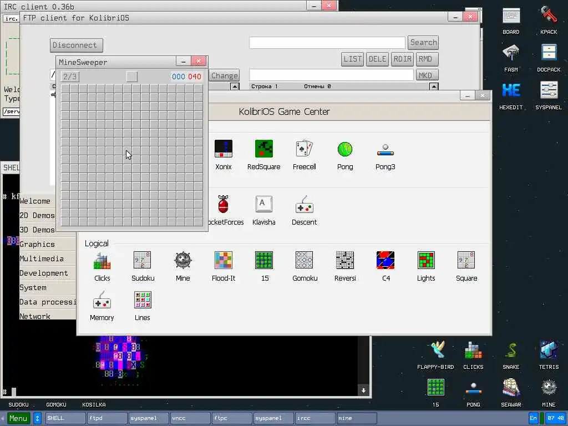Screen dimensions: 568x426
Task: Click the MineSweeper smiley reset button
Action: [x=132, y=77]
